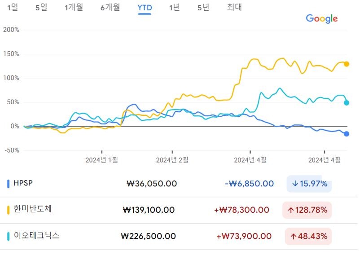
Task: Select the 5년 time range tab
Action: [x=203, y=8]
